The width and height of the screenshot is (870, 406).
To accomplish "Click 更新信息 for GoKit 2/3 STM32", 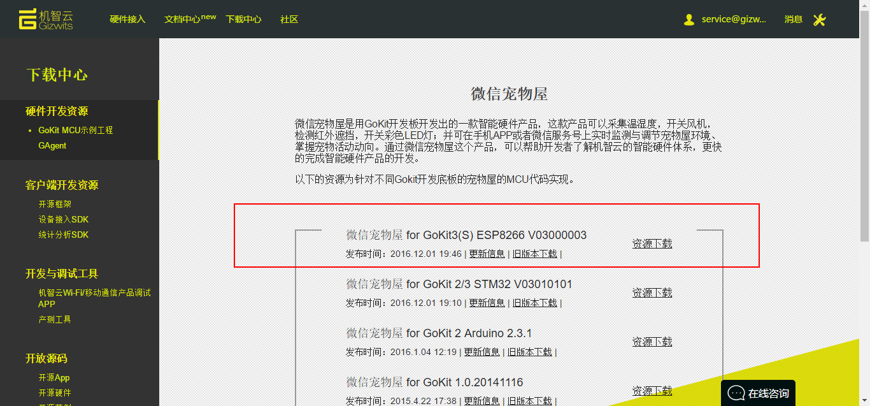I will [487, 303].
